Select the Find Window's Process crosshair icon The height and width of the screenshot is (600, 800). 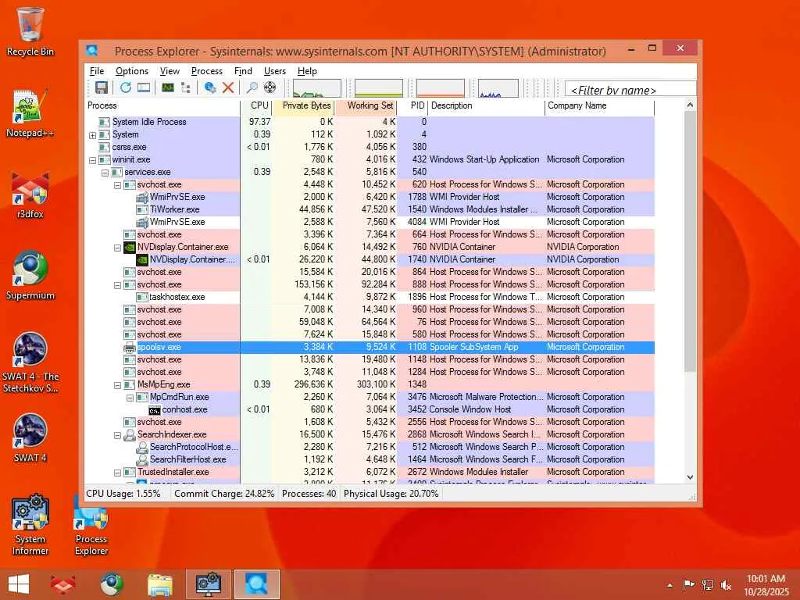270,87
